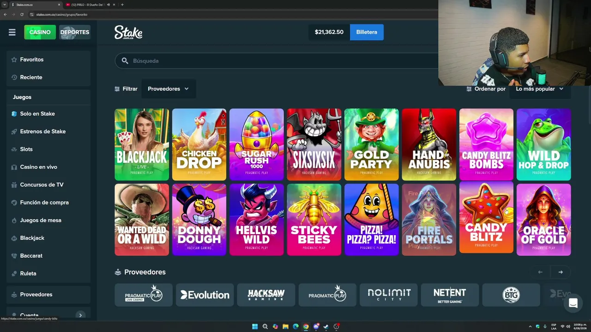This screenshot has height=332, width=591.
Task: Click the Filtrar filter icon
Action: 117,89
